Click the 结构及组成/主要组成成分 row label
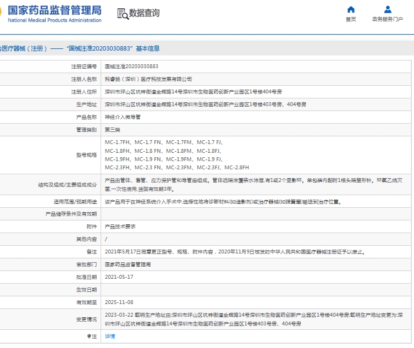This screenshot has height=348, width=414. 67,185
